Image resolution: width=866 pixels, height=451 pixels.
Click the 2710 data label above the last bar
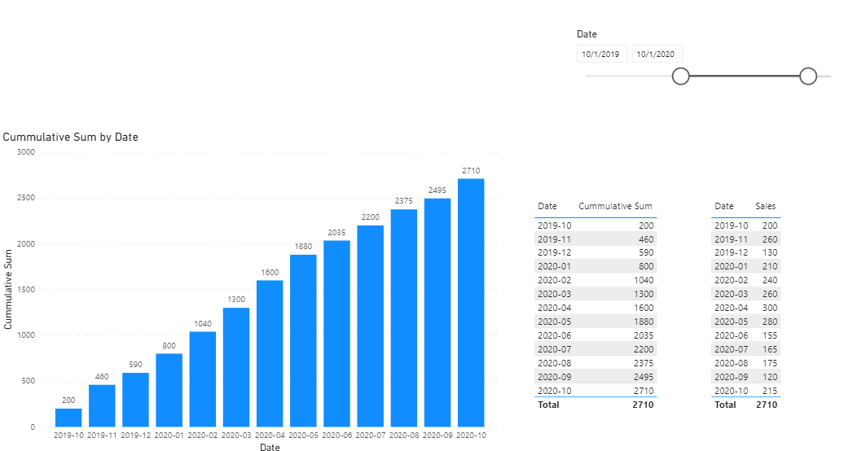(471, 171)
